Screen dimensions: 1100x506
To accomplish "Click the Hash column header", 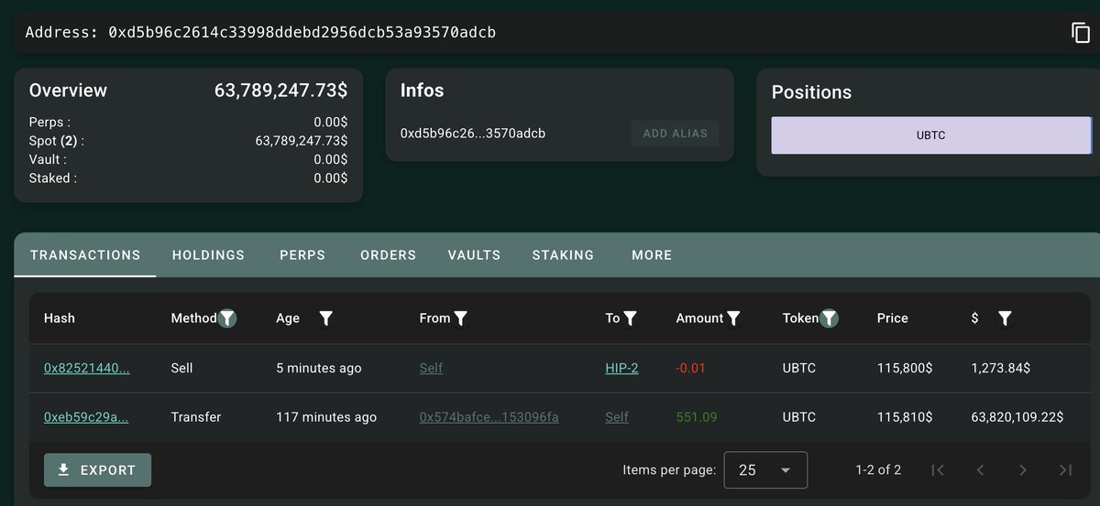I will tap(60, 318).
